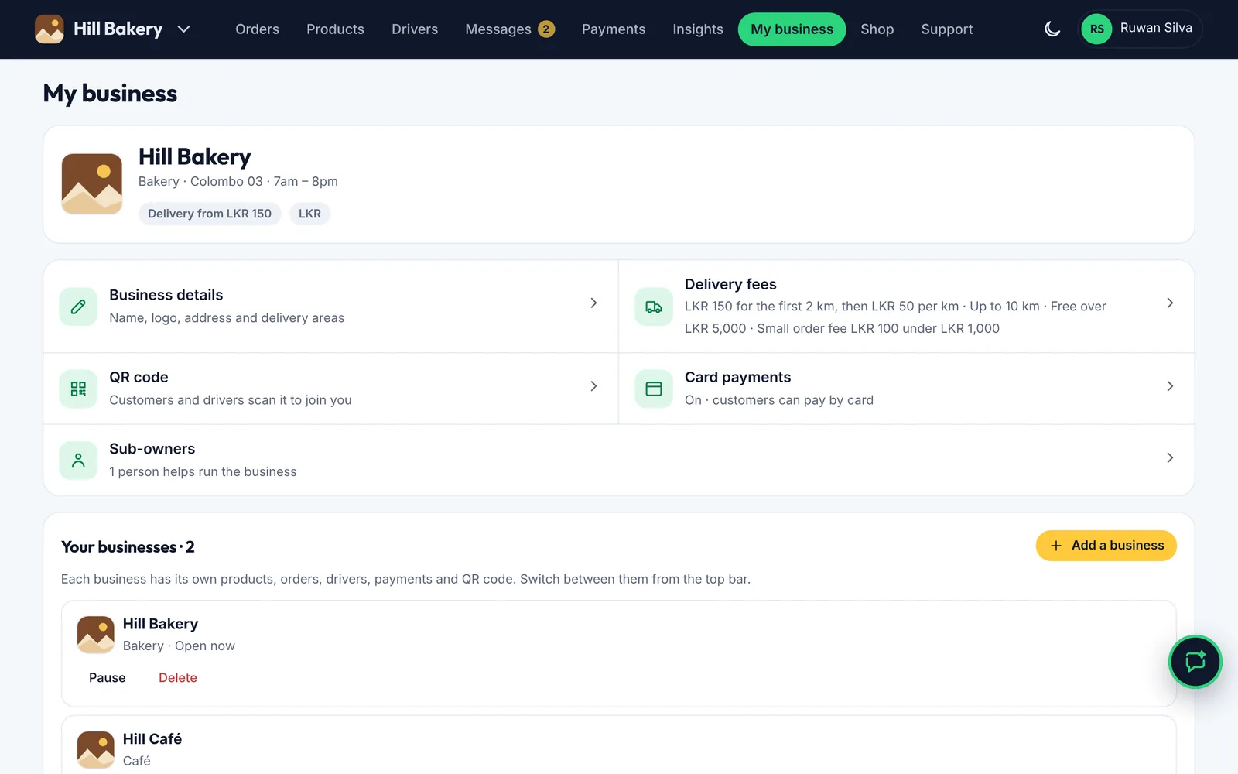View the Insights tab
1238x774 pixels.
[x=698, y=29]
